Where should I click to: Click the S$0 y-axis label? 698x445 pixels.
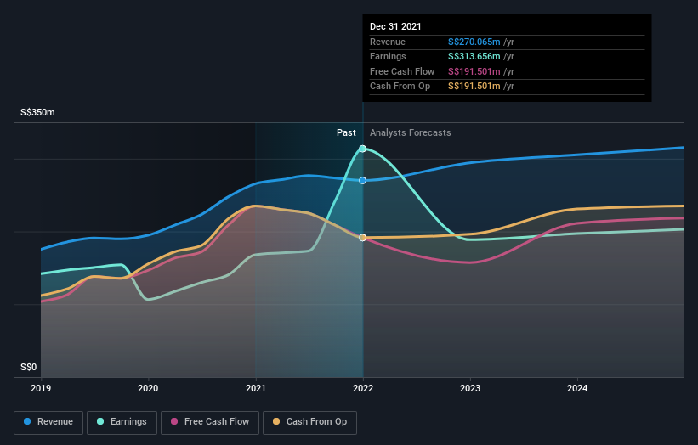click(29, 367)
